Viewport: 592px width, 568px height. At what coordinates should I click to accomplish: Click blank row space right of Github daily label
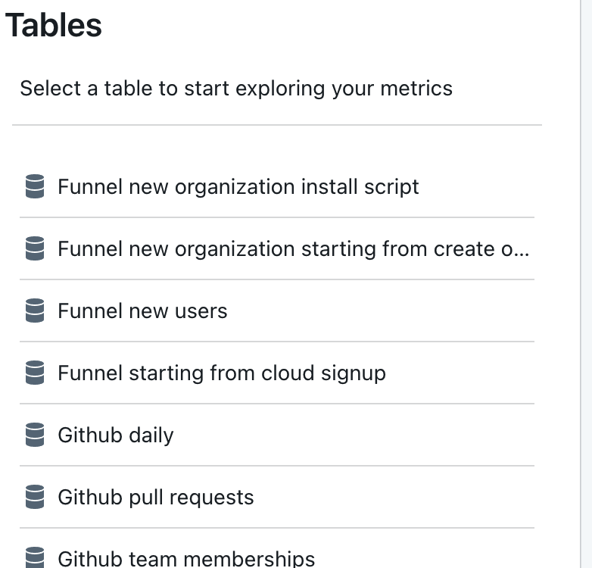click(354, 435)
